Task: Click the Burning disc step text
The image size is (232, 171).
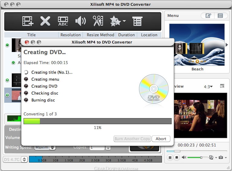Action: [x=43, y=100]
